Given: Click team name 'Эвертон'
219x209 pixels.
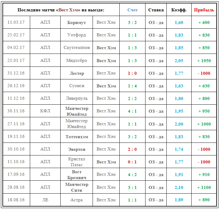Looking at the screenshot, I should point(77,150).
